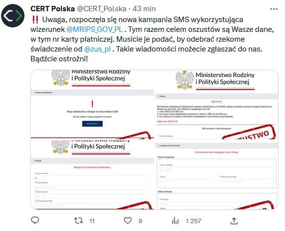Open the bottom-right contact data form image
The image size is (285, 231).
pos(216,175)
